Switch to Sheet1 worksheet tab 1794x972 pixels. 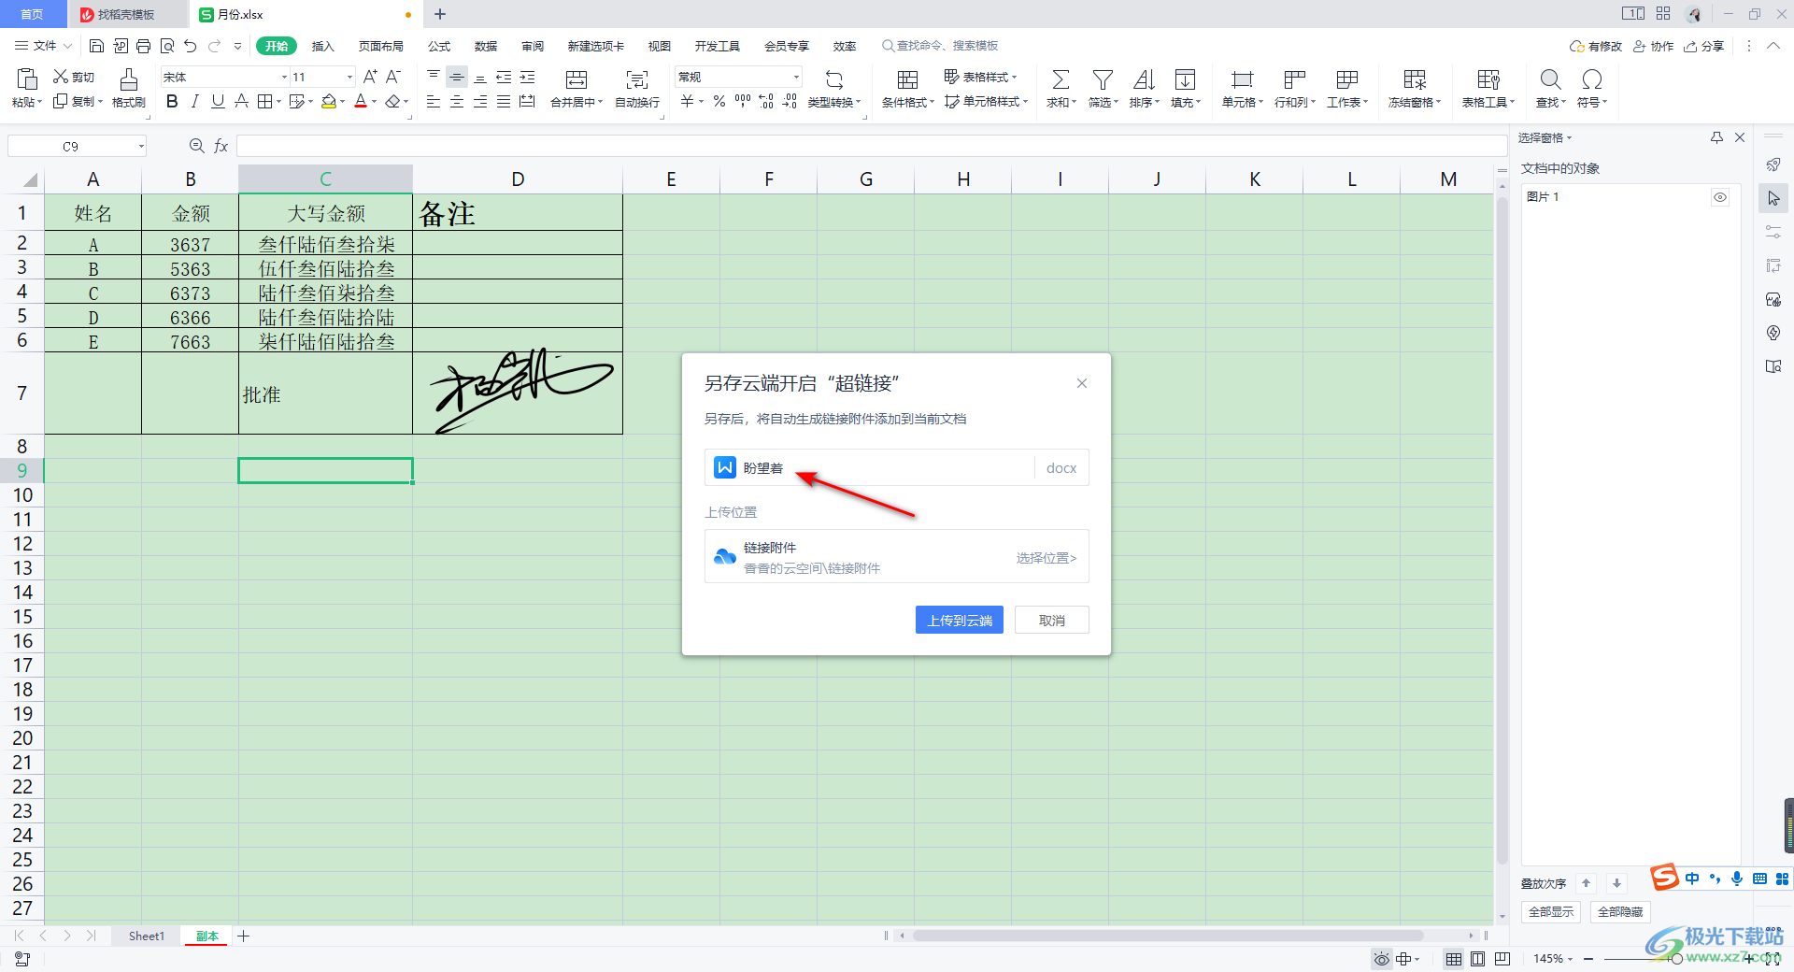(x=147, y=936)
